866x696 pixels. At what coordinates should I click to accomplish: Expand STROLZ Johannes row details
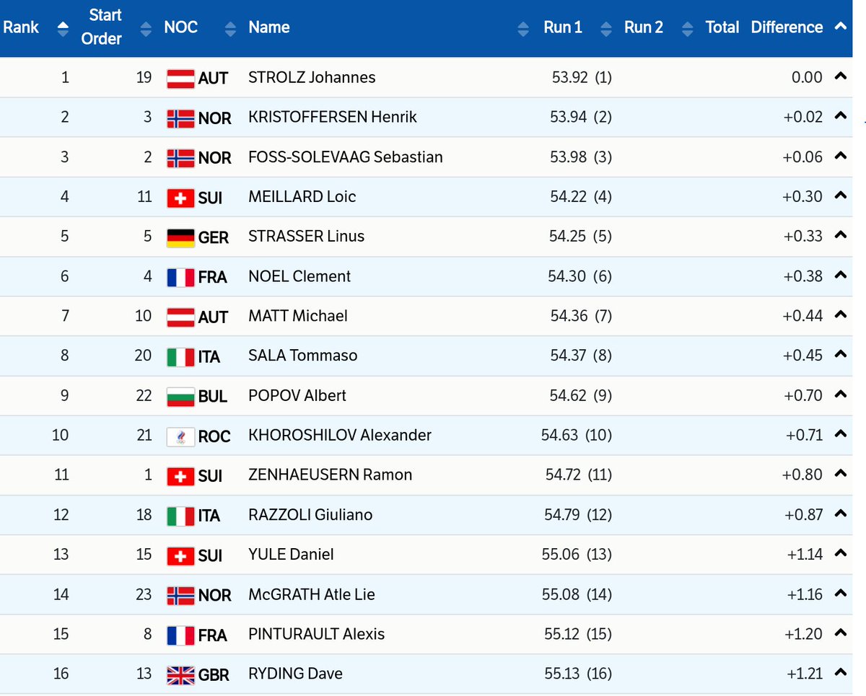[839, 76]
